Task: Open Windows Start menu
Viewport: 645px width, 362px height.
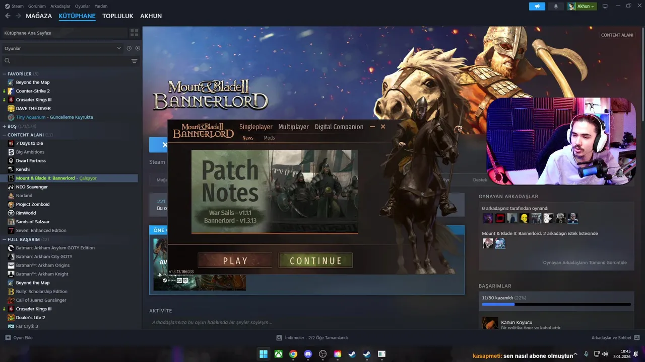Action: point(264,354)
